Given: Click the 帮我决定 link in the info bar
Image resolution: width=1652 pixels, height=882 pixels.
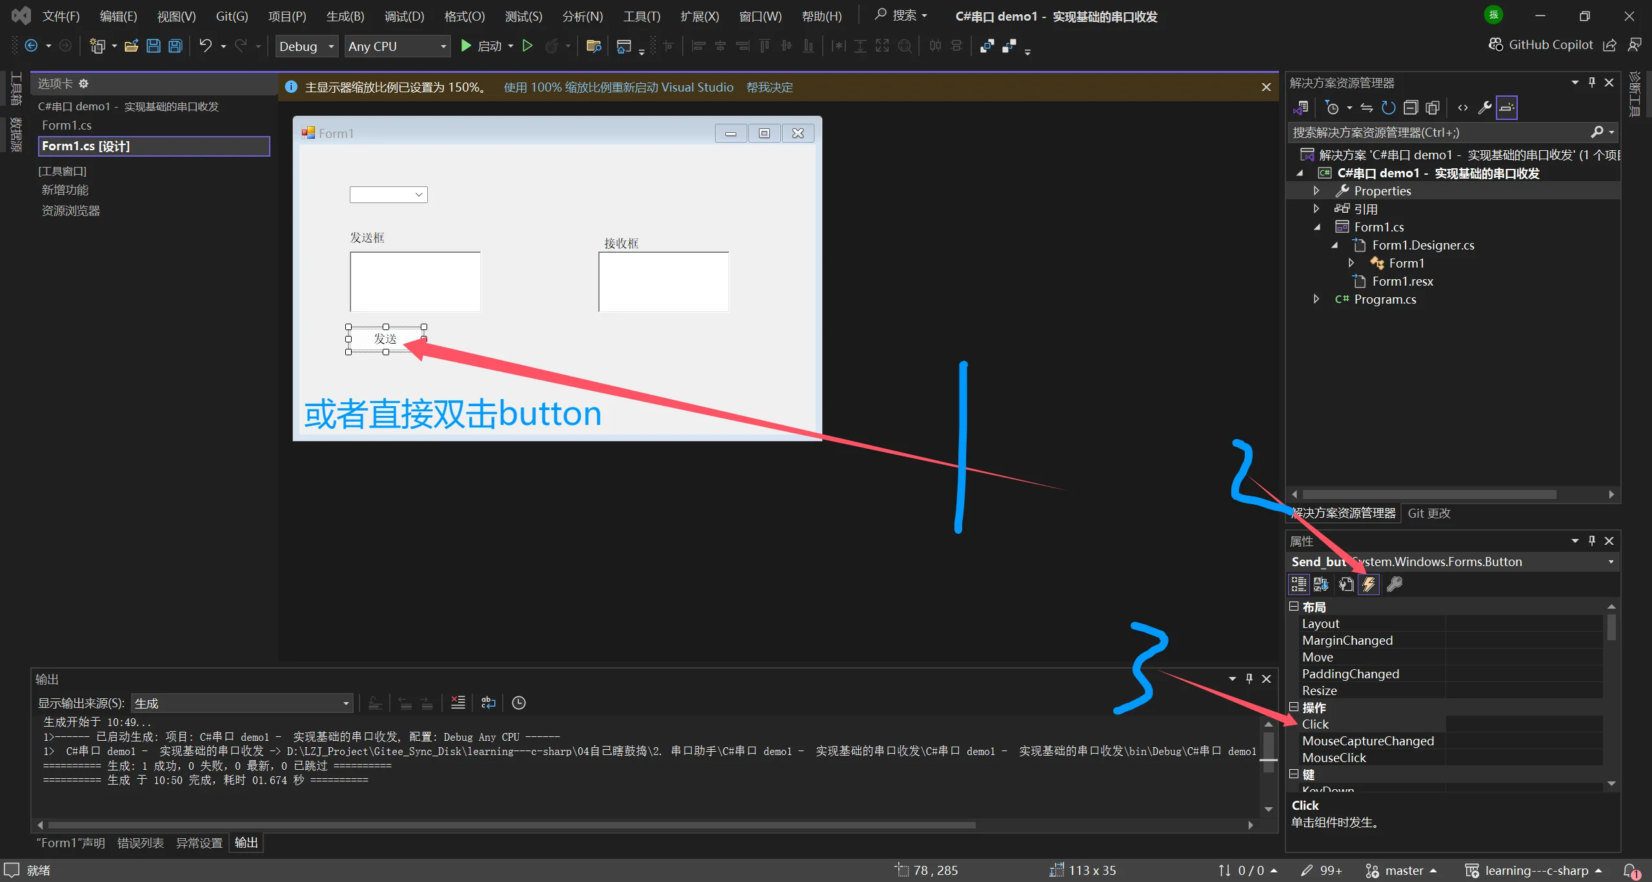Looking at the screenshot, I should coord(769,87).
